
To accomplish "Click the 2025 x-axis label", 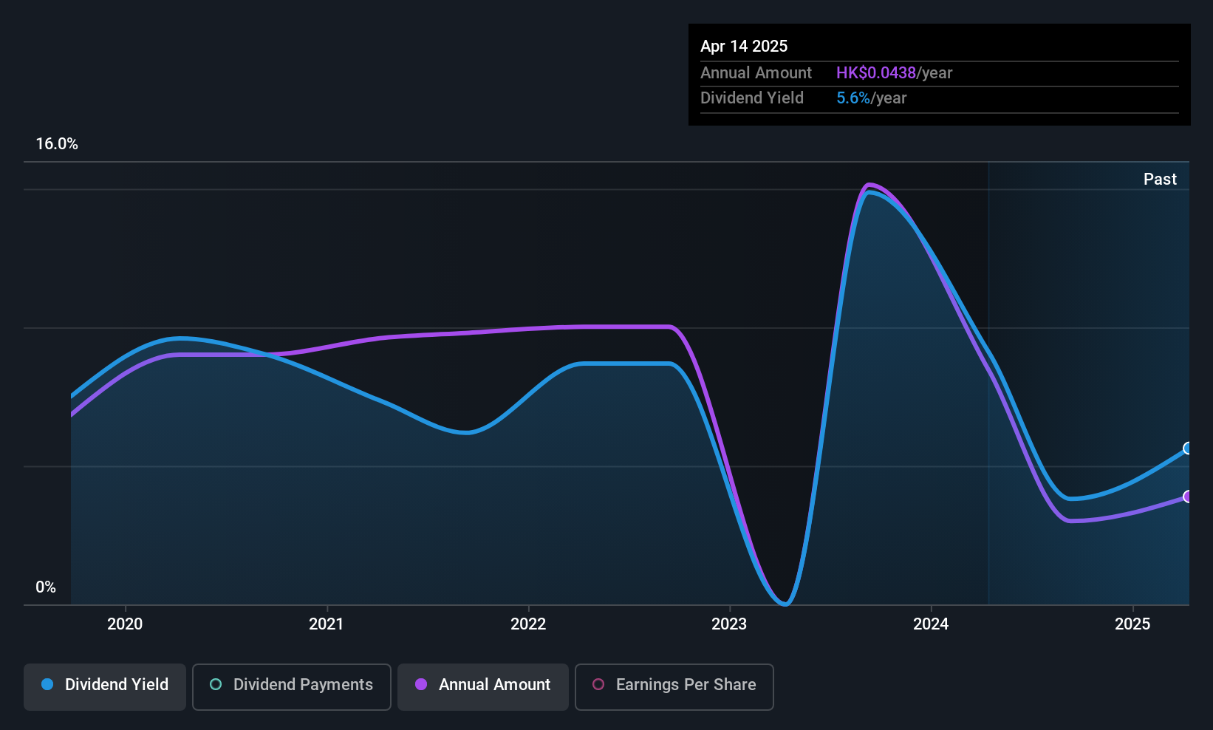I will [x=1132, y=624].
